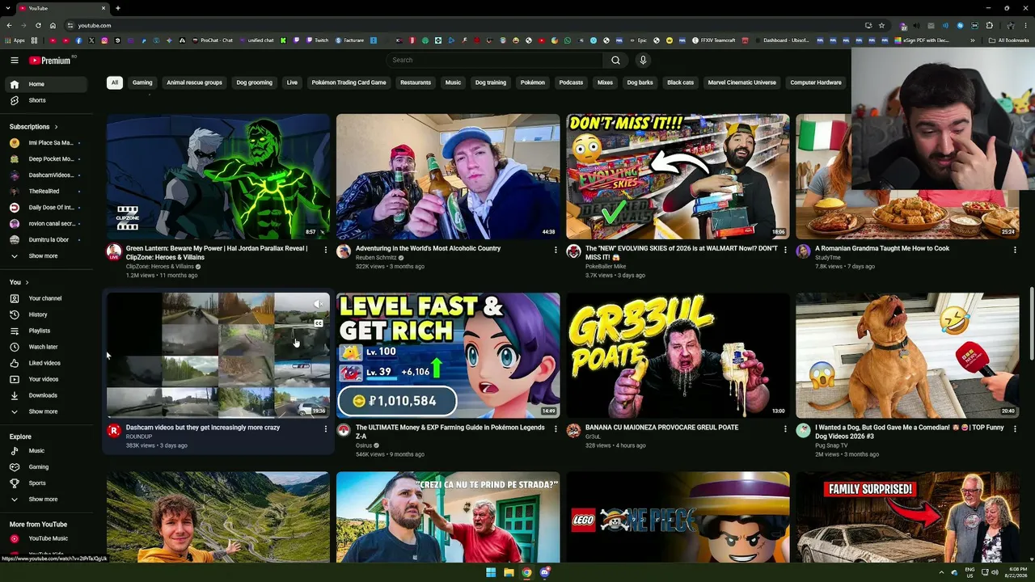This screenshot has height=582, width=1035.
Task: Select the Marvel Cinematic Universe chip
Action: (741, 82)
